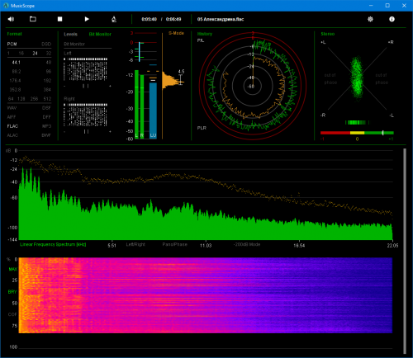Viewport: 413px width, 358px height.
Task: Mute audio with the speaker icon
Action: (x=11, y=19)
